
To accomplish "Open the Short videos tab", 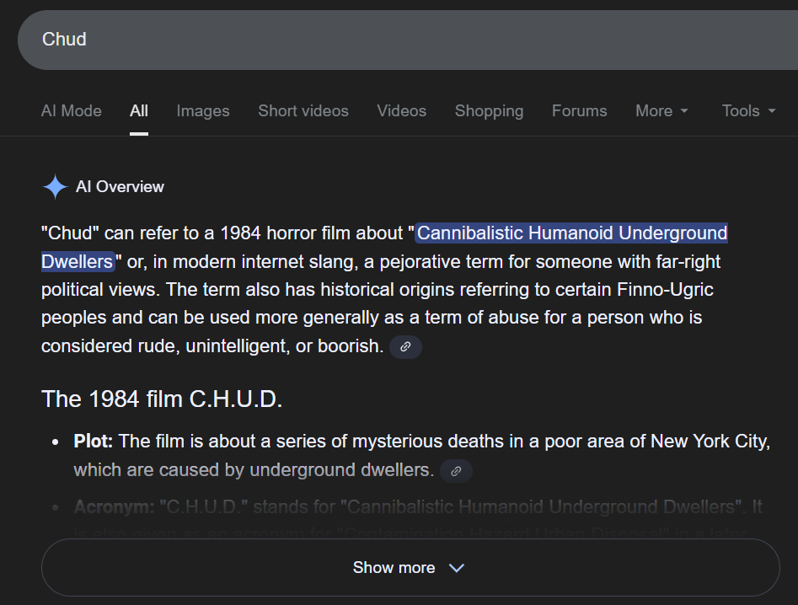I will click(303, 111).
